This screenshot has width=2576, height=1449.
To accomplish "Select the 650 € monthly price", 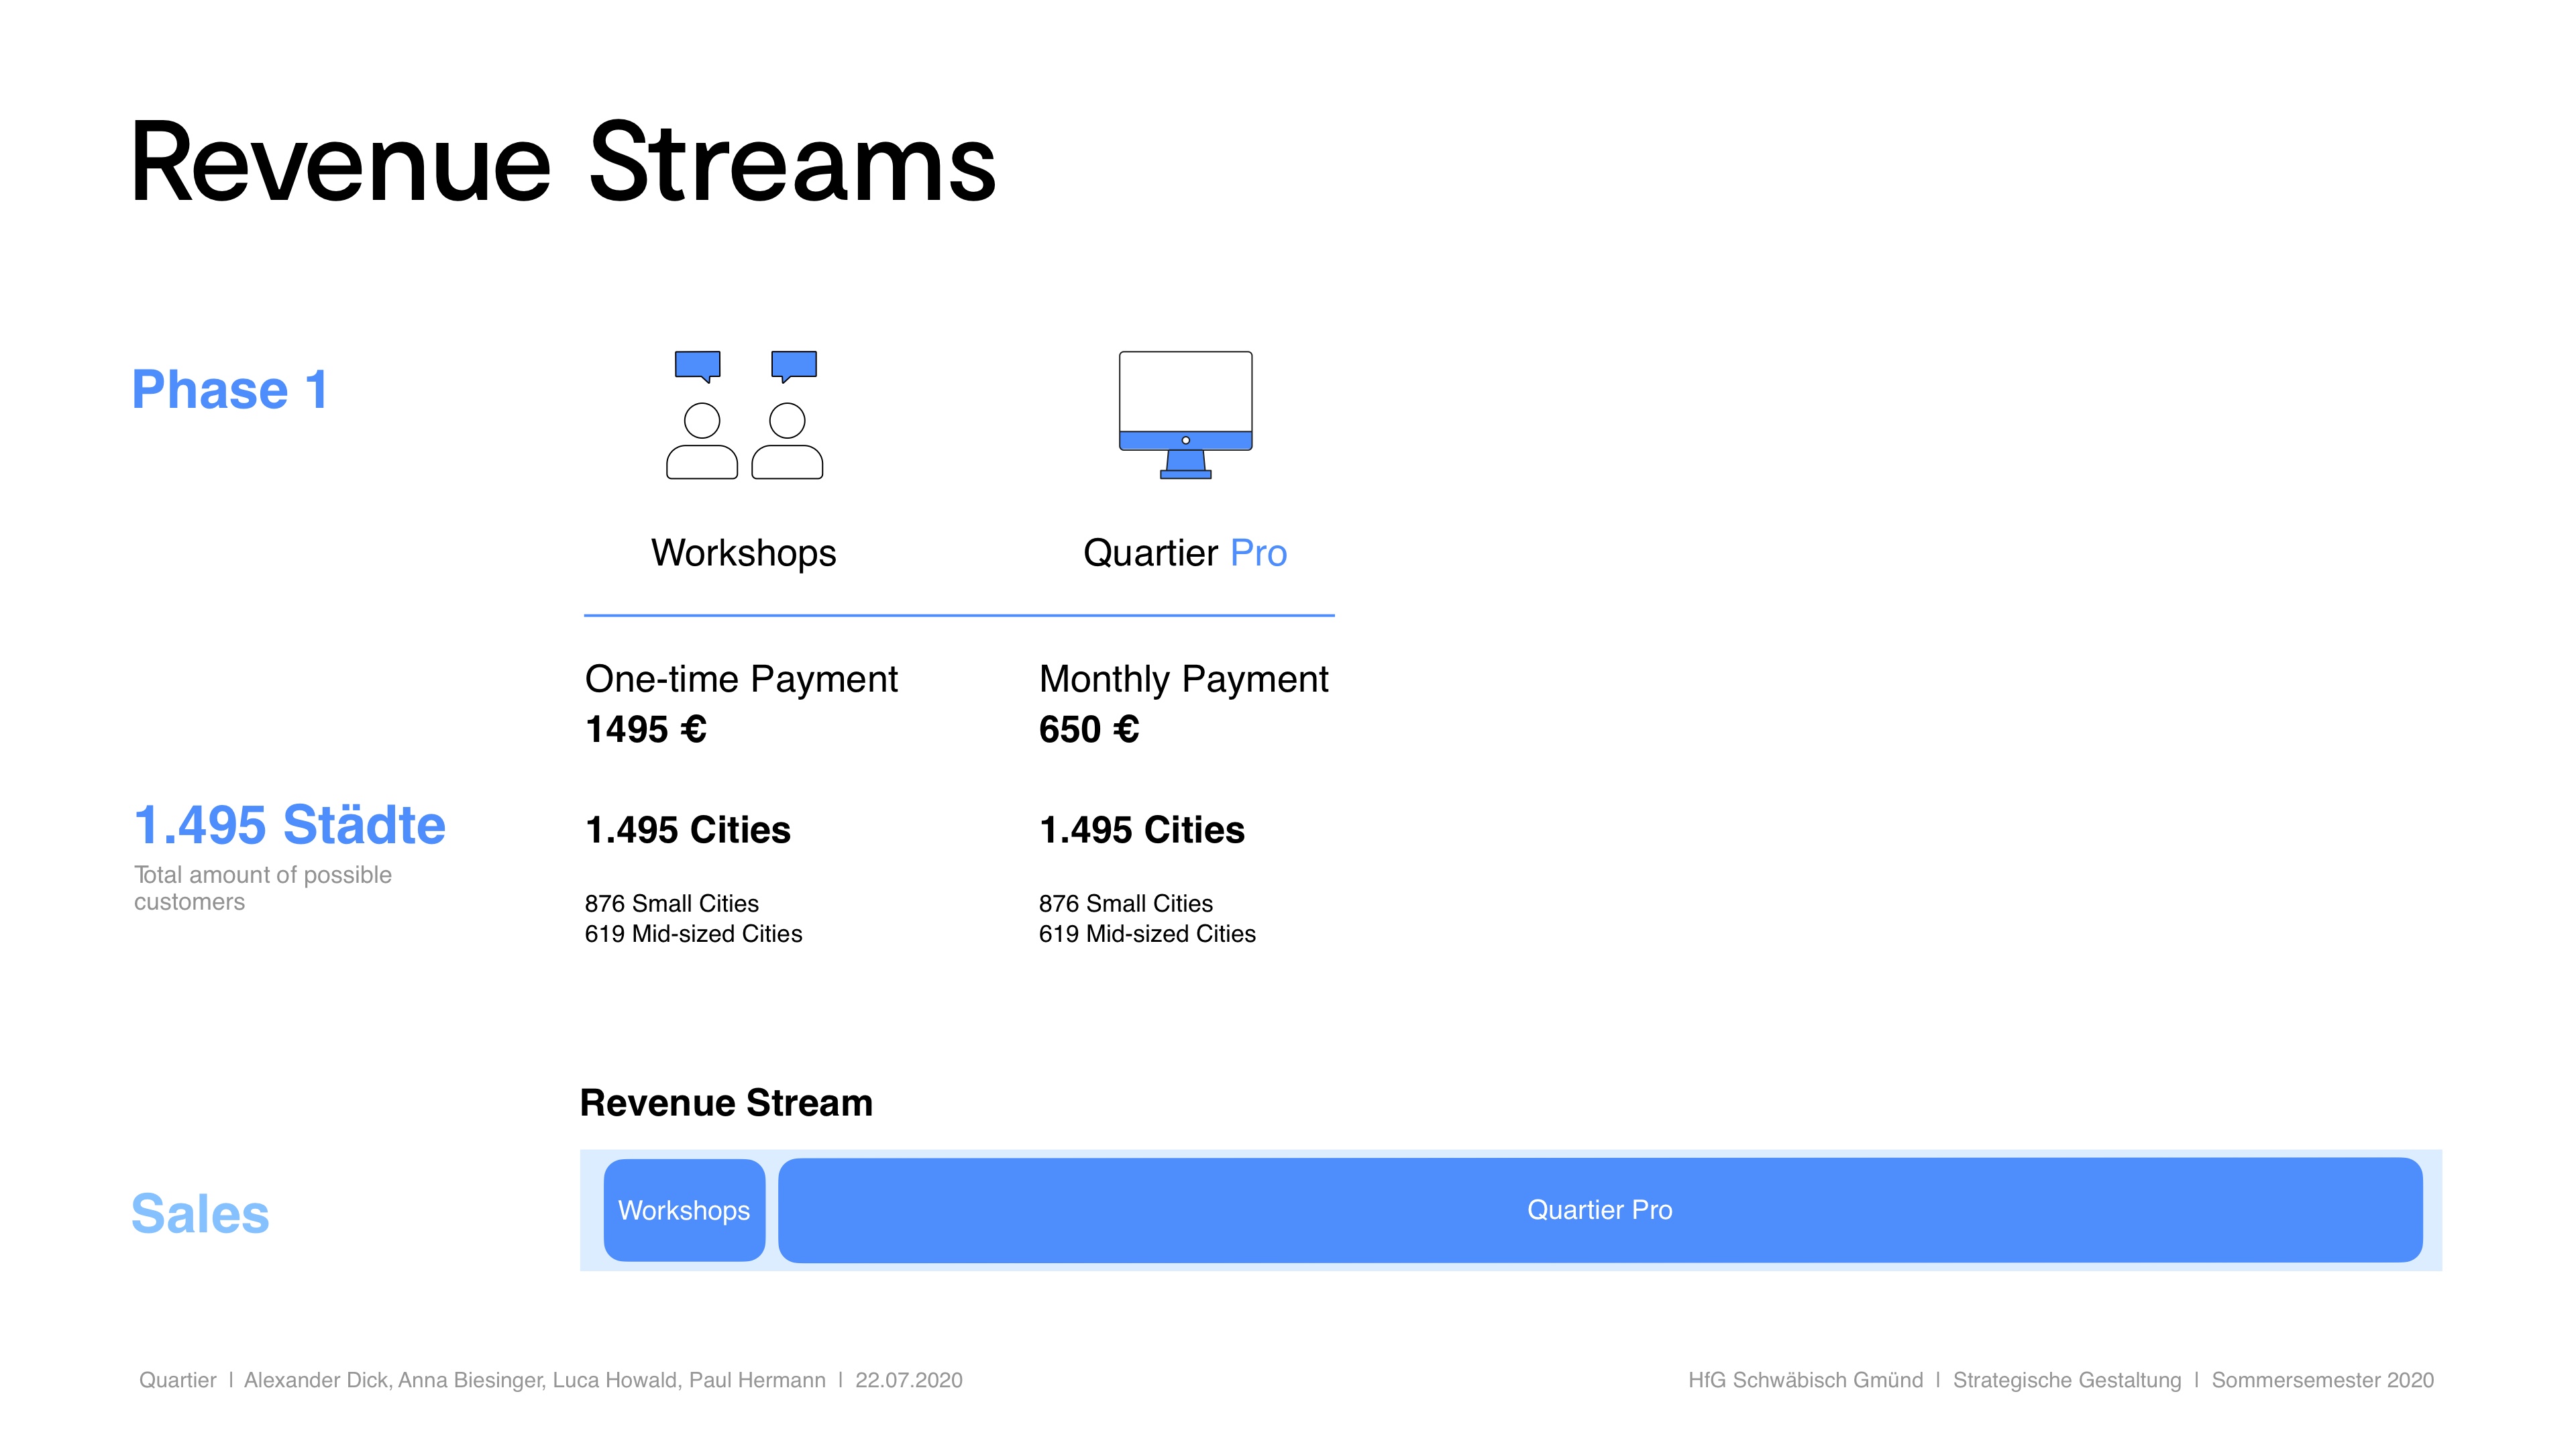I will coord(1089,729).
